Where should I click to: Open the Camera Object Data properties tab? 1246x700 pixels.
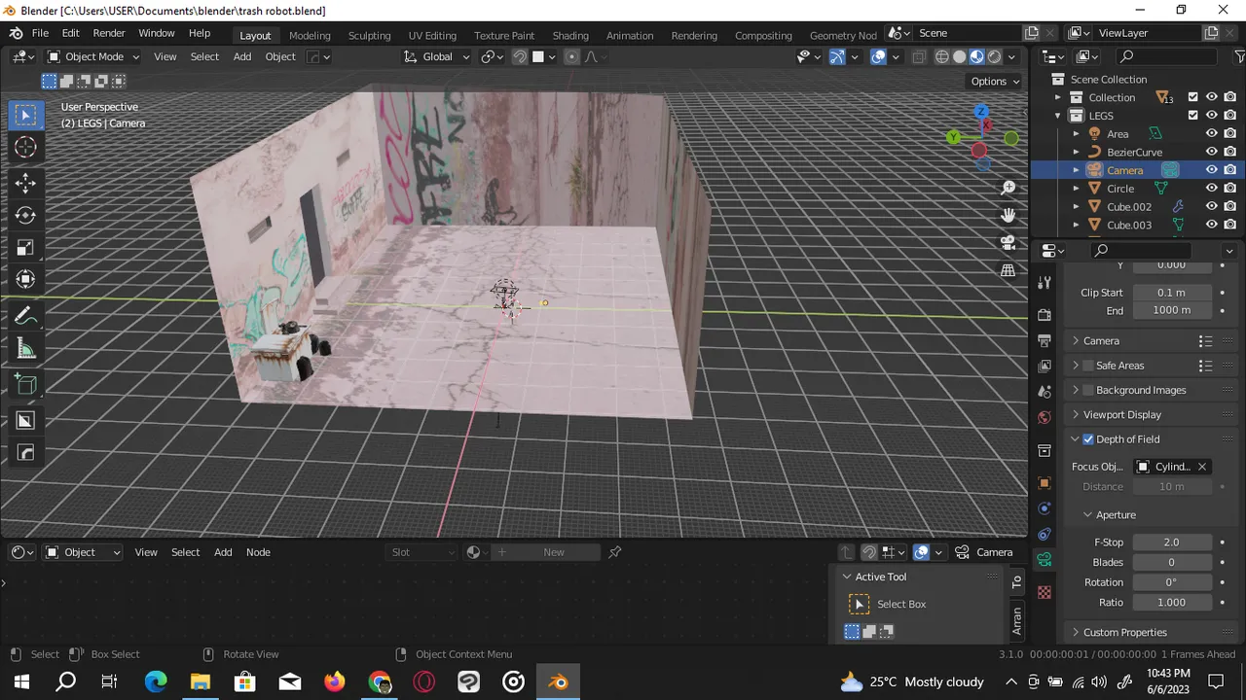[x=1044, y=560]
